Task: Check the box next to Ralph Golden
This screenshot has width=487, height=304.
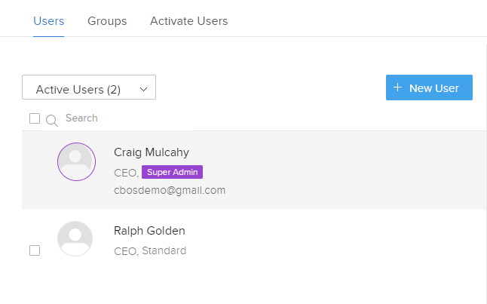Action: pyautogui.click(x=35, y=250)
